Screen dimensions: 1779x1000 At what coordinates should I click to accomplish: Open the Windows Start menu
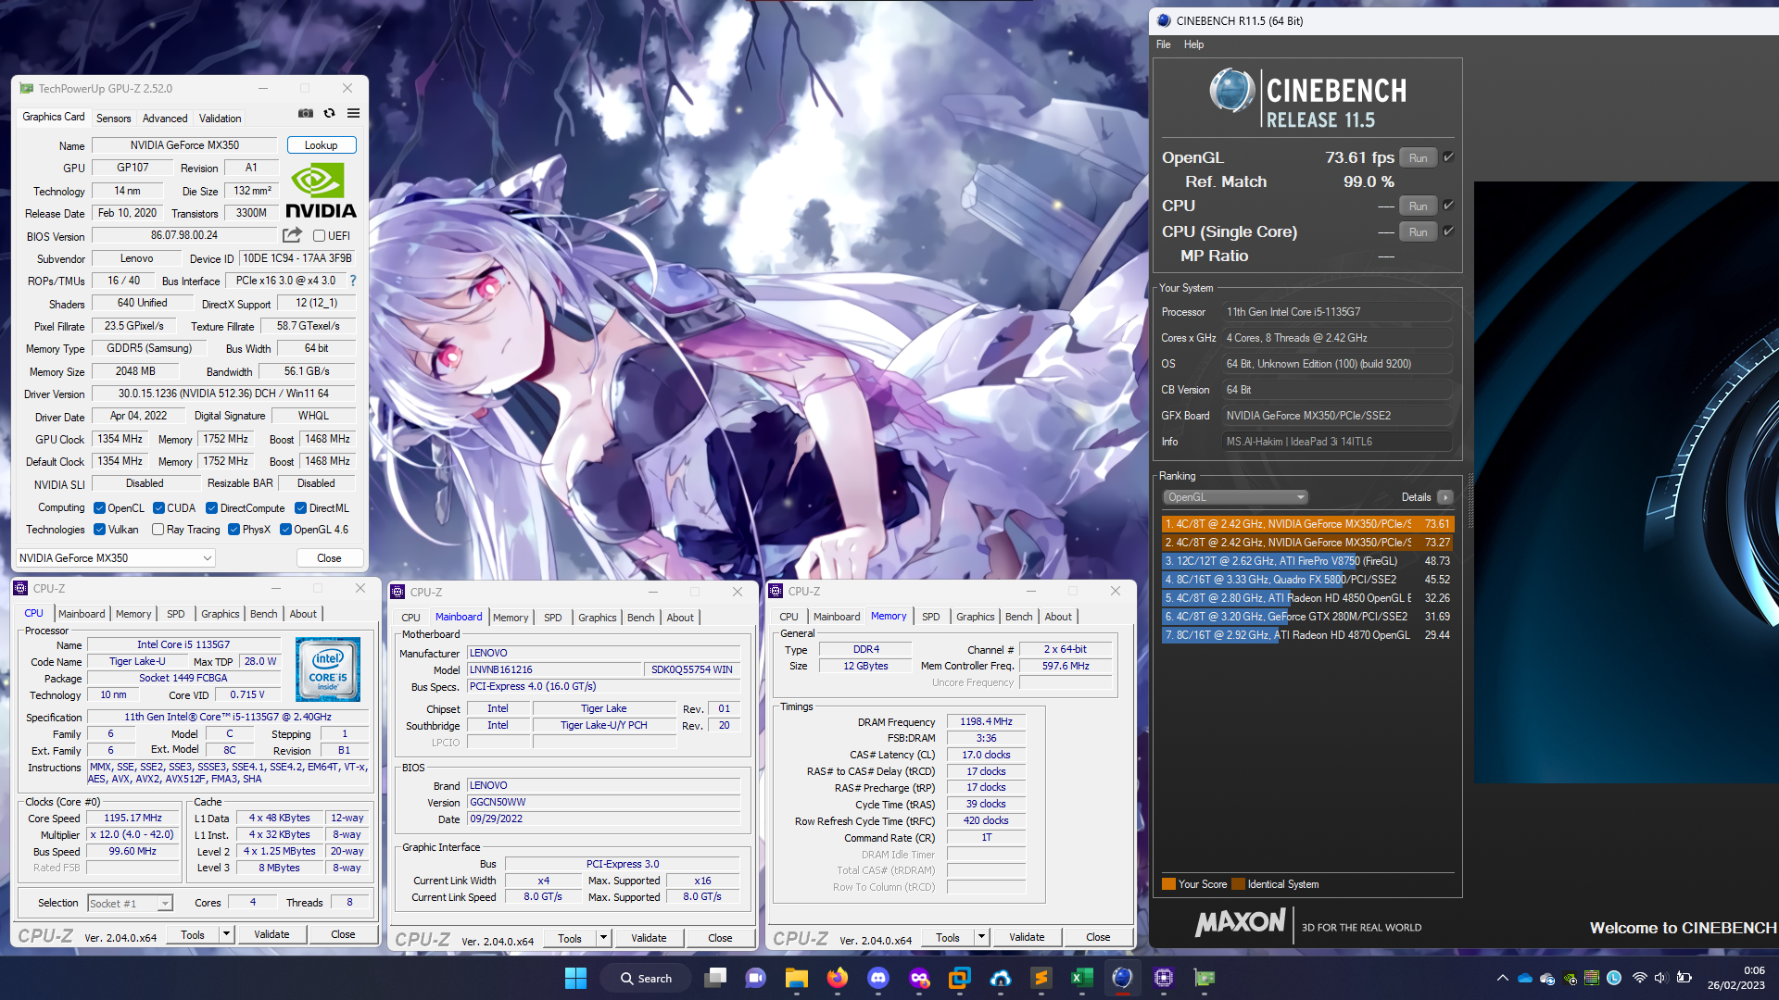tap(575, 978)
